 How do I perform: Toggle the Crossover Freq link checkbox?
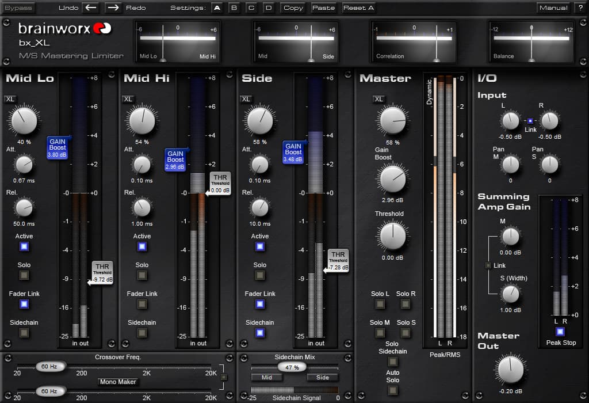(x=224, y=377)
